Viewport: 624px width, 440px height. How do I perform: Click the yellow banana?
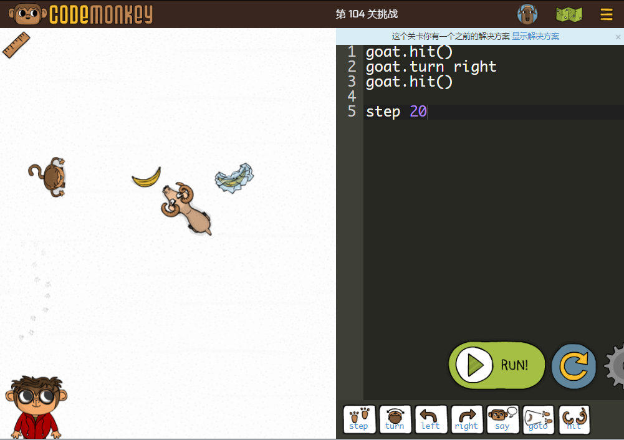(147, 178)
